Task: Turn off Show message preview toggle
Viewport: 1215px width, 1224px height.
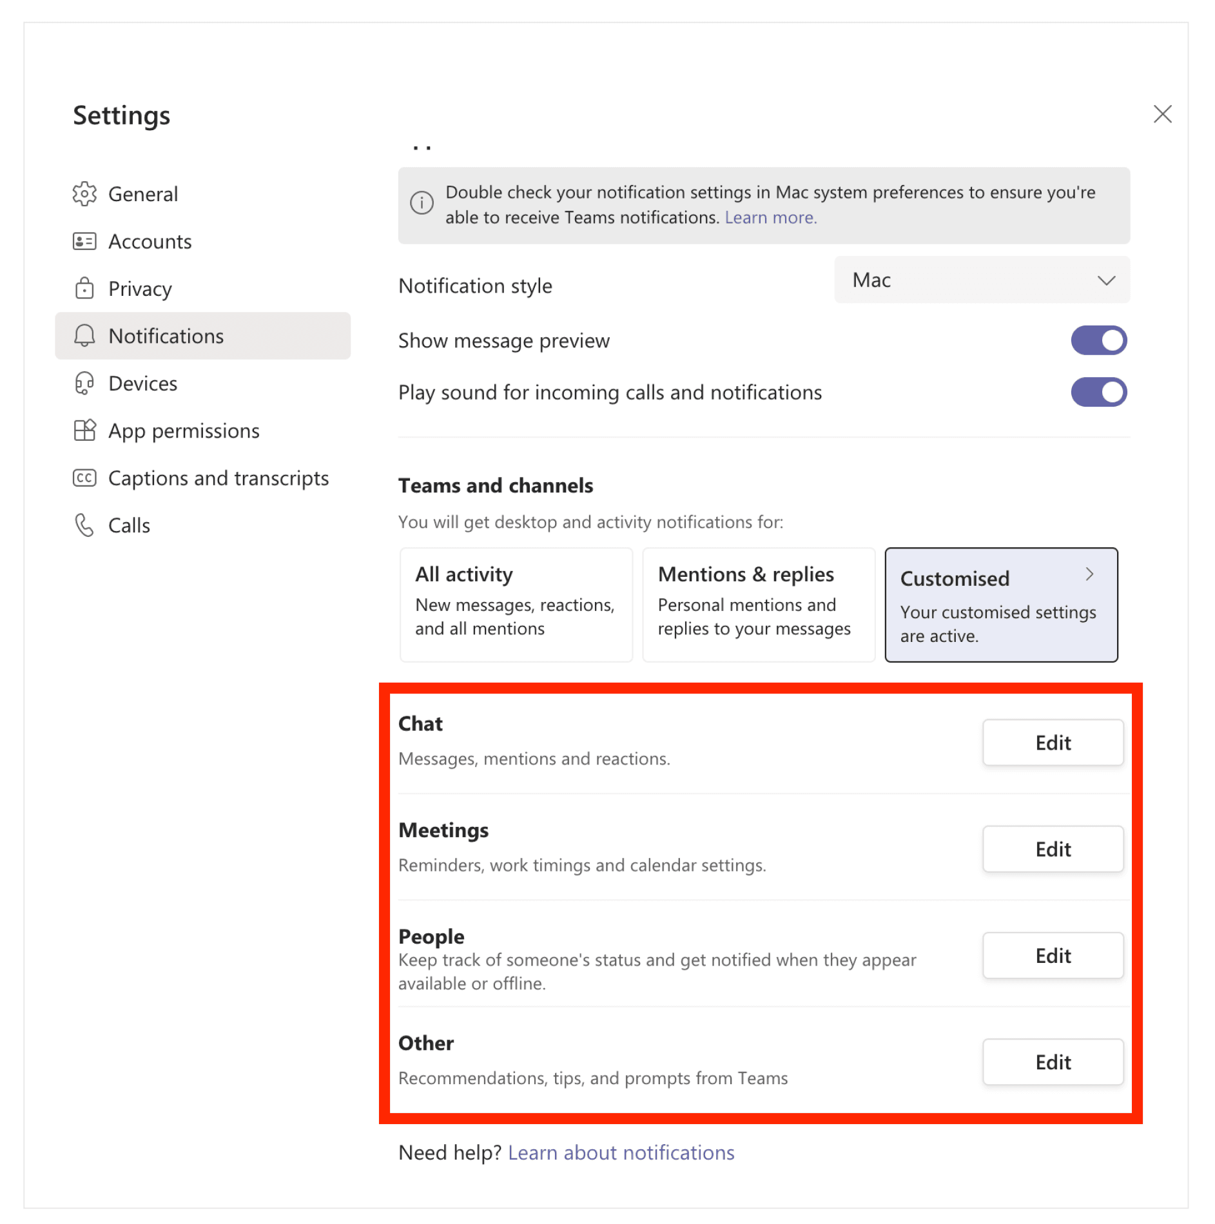Action: coord(1098,340)
